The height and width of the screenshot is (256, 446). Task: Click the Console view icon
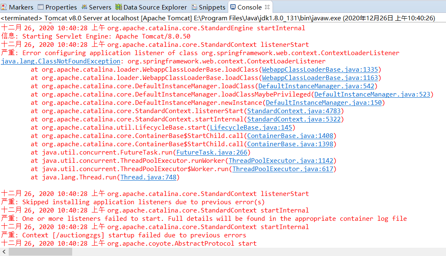(232, 7)
